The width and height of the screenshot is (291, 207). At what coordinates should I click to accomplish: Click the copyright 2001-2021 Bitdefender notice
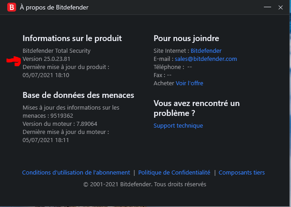145,184
